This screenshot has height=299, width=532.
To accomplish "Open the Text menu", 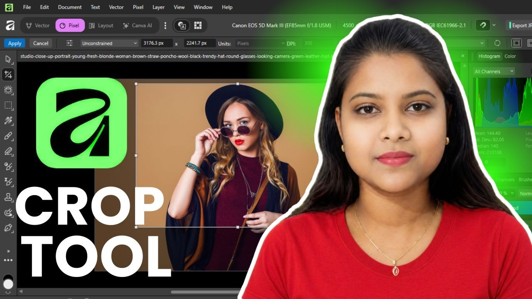I will 95,7.
